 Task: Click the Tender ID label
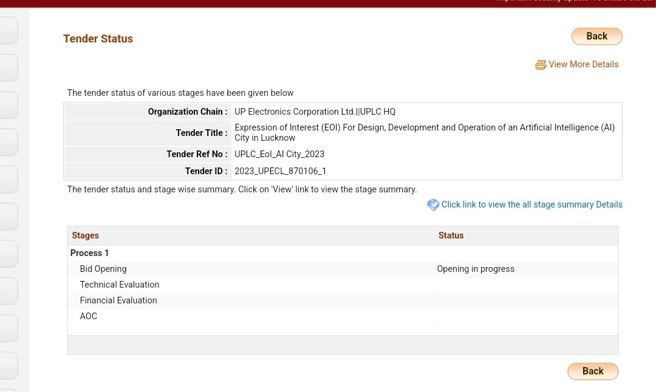[x=206, y=171]
